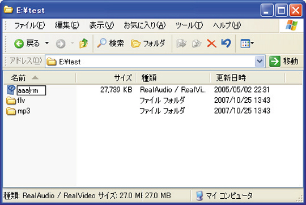Viewport: 306px width, 205px height.
Task: Delete the selected item with red X
Action: coord(211,43)
